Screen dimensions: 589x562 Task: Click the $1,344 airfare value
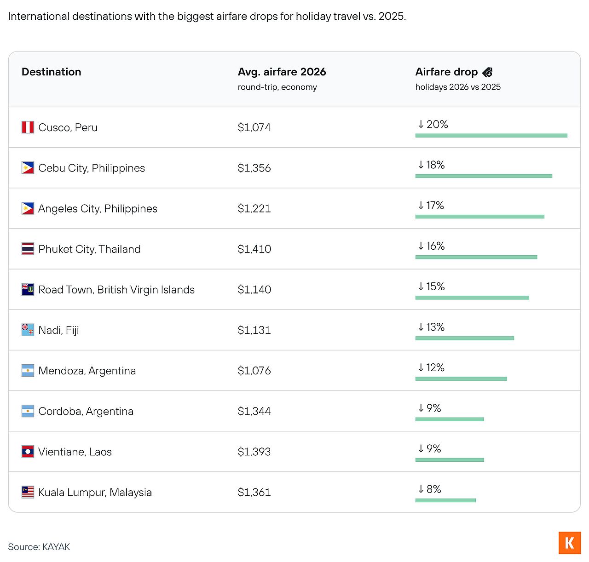pos(254,411)
